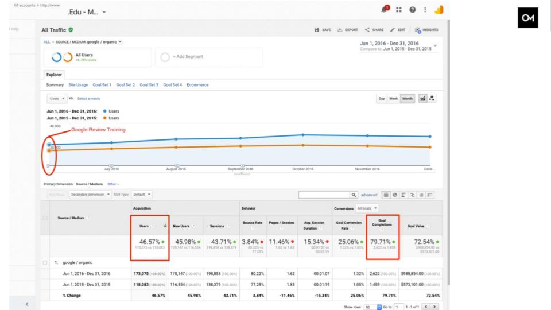Click the ALL breadcrumb link
The image size is (551, 310).
click(x=46, y=42)
